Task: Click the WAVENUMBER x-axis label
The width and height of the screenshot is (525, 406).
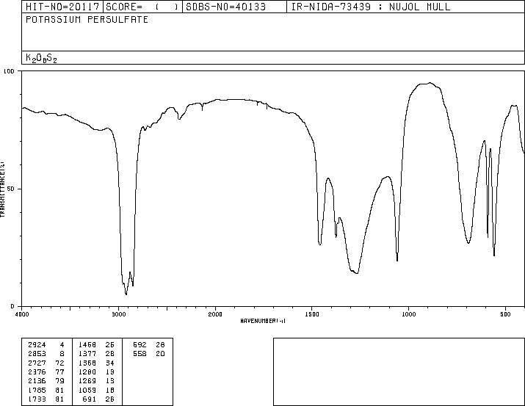Action: click(x=263, y=321)
